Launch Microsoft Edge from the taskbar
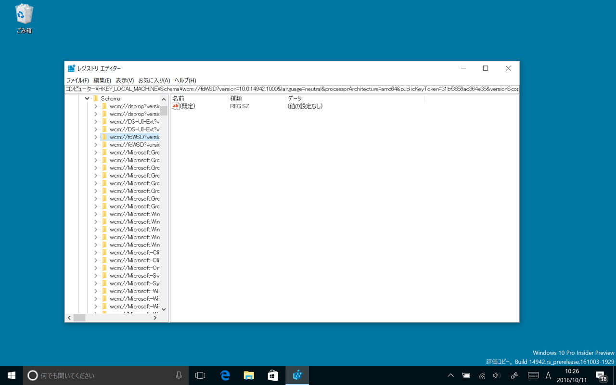 (225, 375)
